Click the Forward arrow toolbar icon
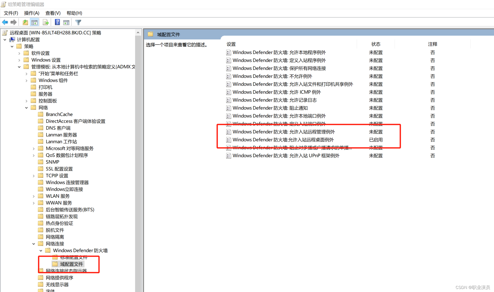Image resolution: width=494 pixels, height=292 pixels. (14, 22)
